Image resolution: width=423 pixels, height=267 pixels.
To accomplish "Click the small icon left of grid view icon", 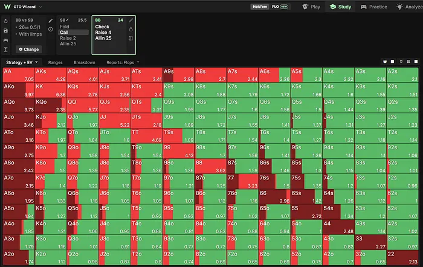I will pyautogui.click(x=401, y=62).
